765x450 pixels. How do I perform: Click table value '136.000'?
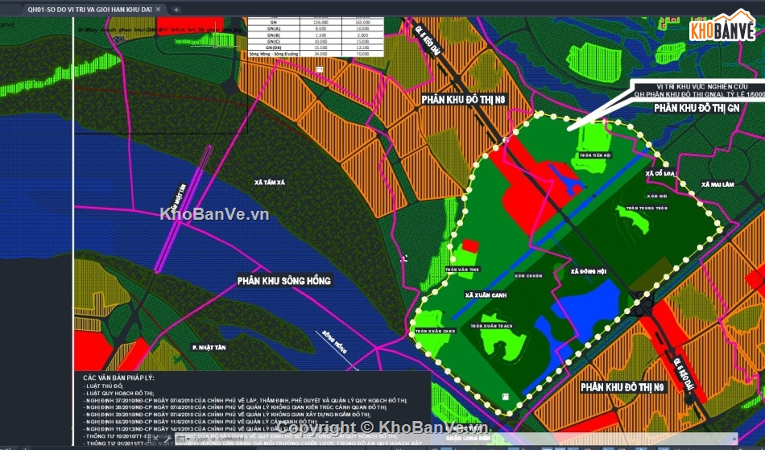[x=320, y=23]
